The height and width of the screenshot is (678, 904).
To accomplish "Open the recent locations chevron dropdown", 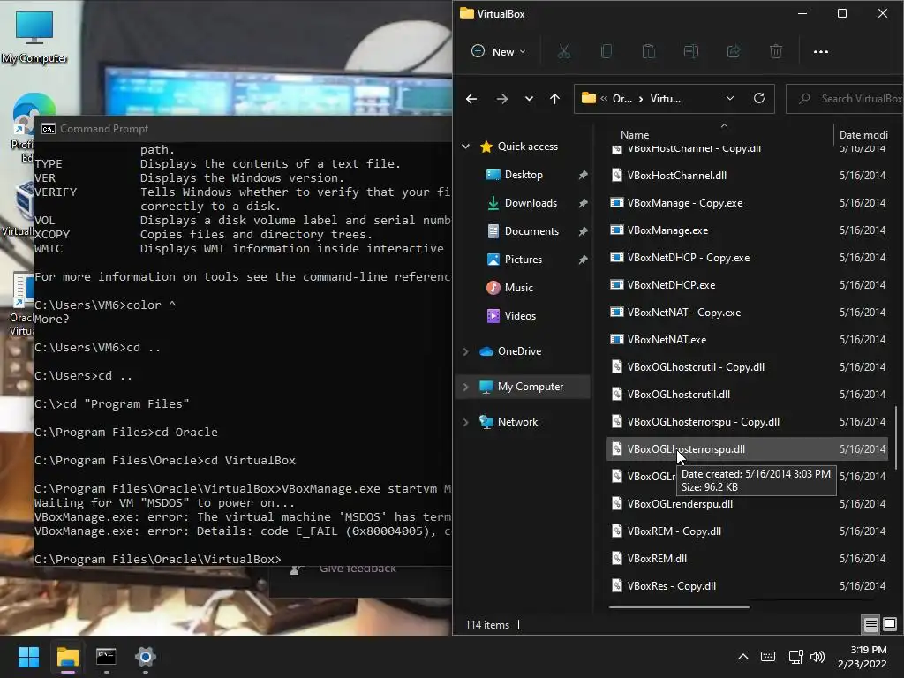I will pyautogui.click(x=529, y=99).
